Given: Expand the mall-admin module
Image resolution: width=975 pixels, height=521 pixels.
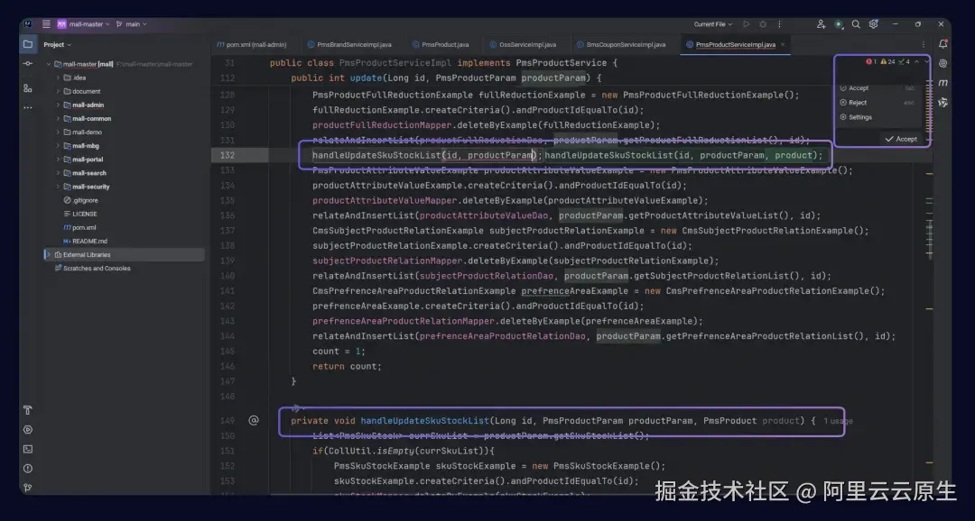Looking at the screenshot, I should (58, 105).
